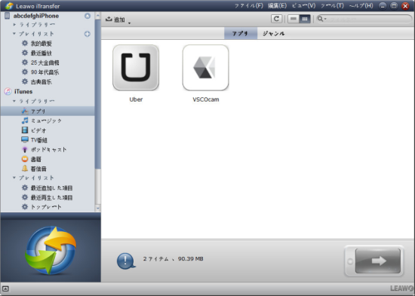Collapse the iTunes プレイリスト node
This screenshot has height=296, width=415.
[x=14, y=178]
